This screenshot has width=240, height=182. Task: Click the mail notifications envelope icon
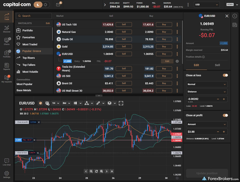[x=58, y=5]
